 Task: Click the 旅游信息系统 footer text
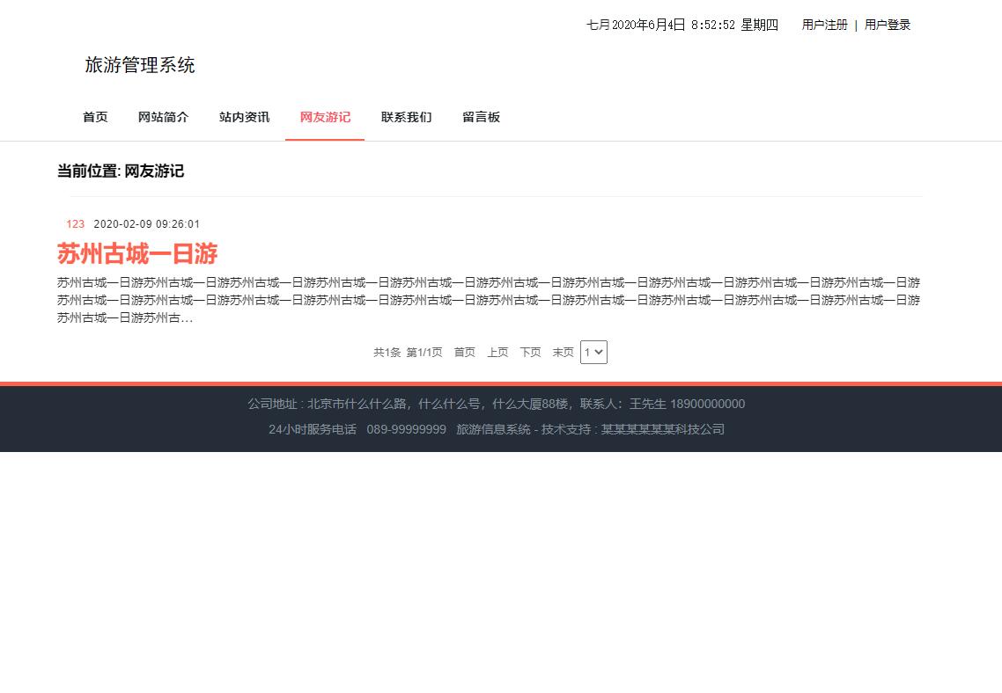click(x=492, y=429)
